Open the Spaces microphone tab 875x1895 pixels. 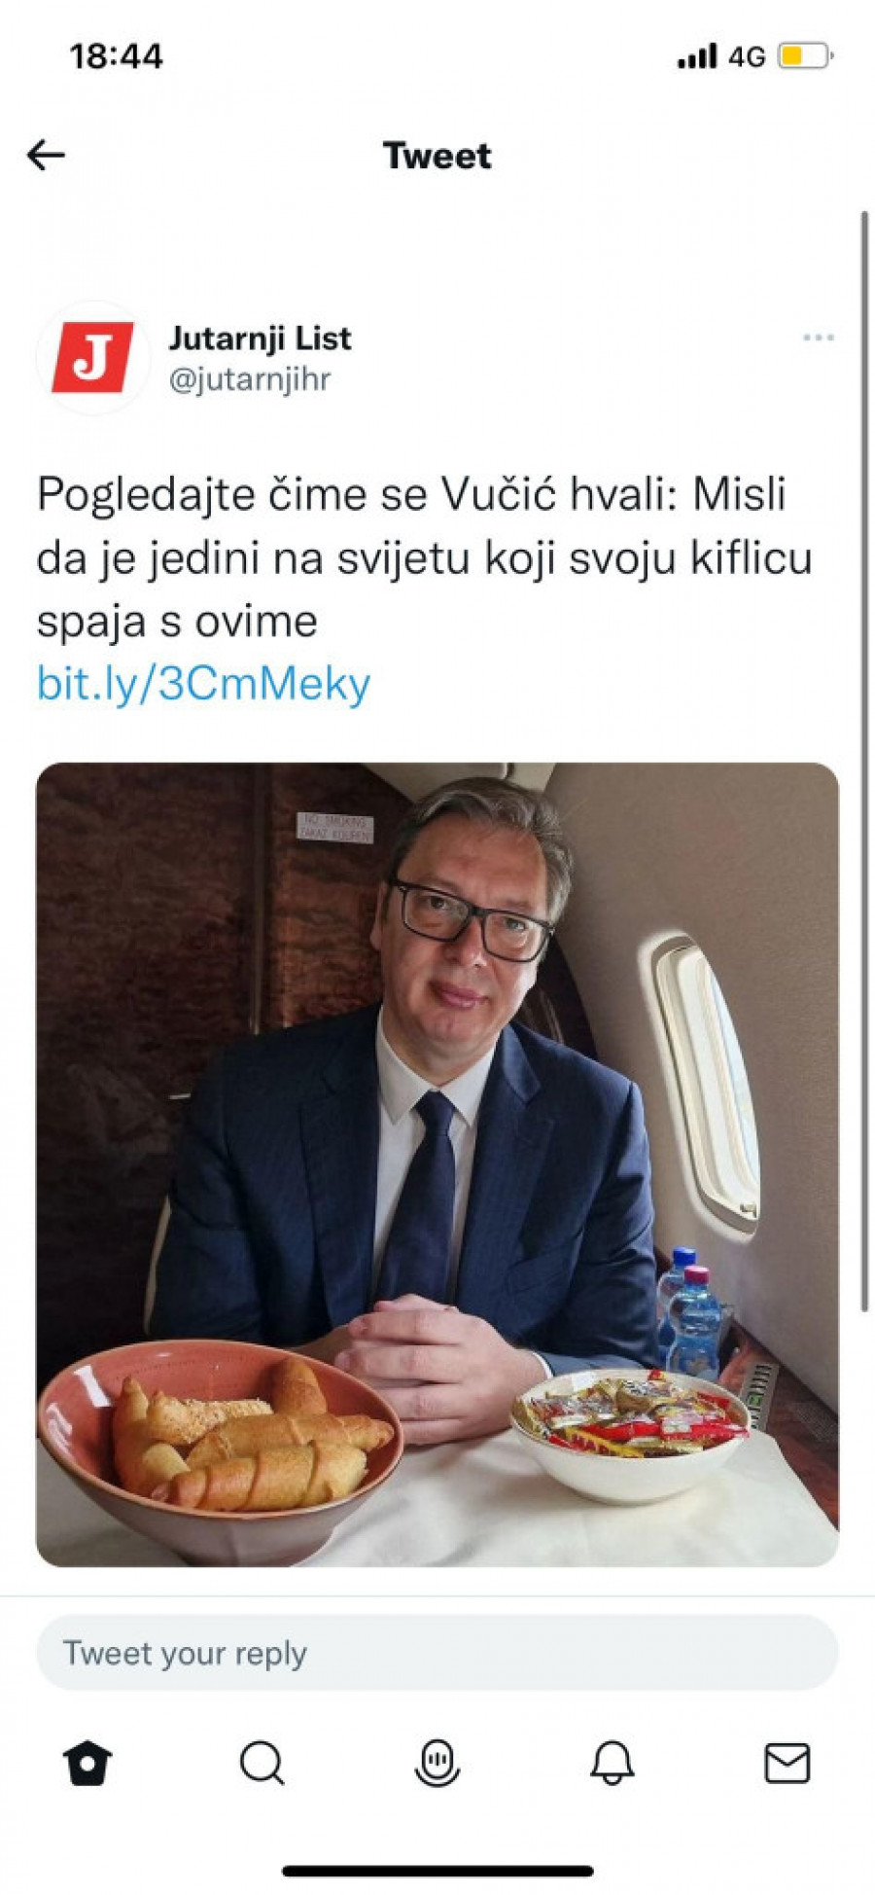(437, 1763)
